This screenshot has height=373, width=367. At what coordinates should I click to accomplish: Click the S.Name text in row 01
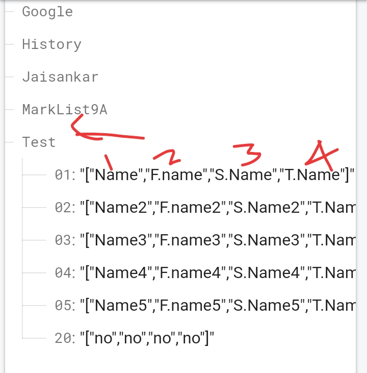(244, 175)
